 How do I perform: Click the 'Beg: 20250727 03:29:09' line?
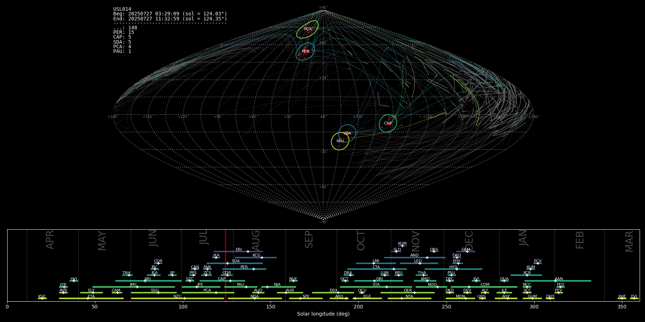click(170, 14)
